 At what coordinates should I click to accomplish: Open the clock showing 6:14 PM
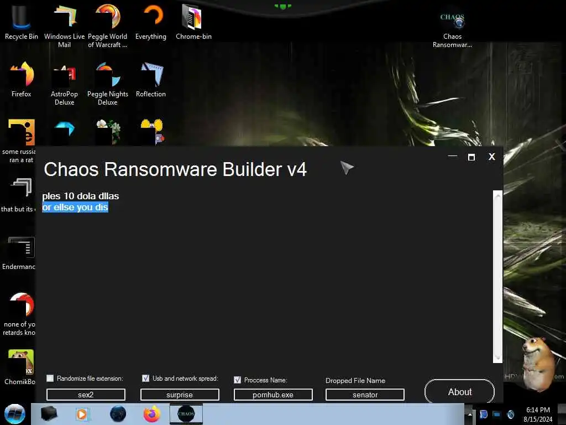point(538,414)
